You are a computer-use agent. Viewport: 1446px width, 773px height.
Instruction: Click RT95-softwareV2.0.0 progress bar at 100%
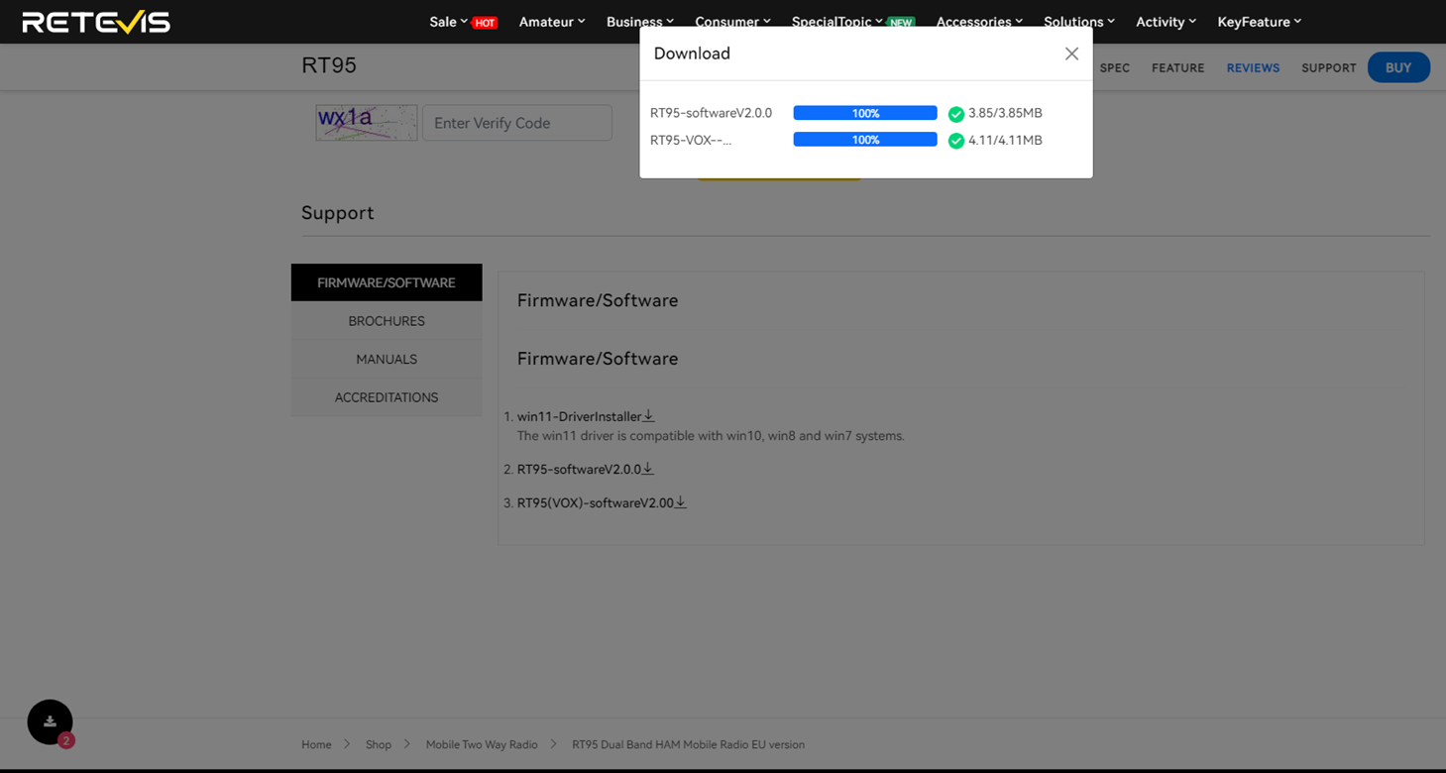pyautogui.click(x=865, y=113)
